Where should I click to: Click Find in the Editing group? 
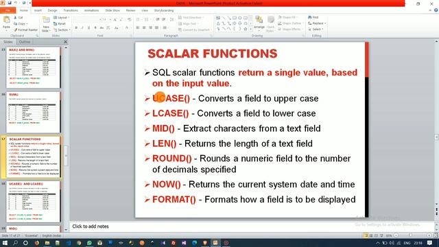click(x=313, y=17)
